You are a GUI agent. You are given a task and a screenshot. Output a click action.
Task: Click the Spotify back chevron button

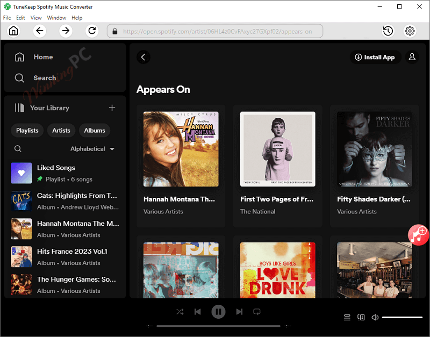pos(143,57)
